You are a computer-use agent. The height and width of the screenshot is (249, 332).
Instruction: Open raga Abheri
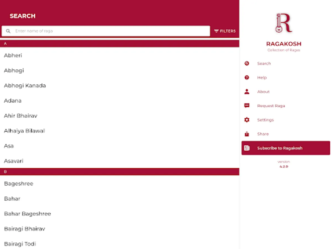click(x=120, y=55)
